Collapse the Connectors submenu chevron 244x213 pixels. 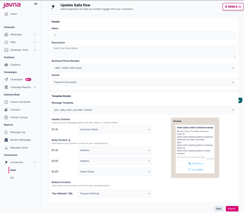(35, 162)
